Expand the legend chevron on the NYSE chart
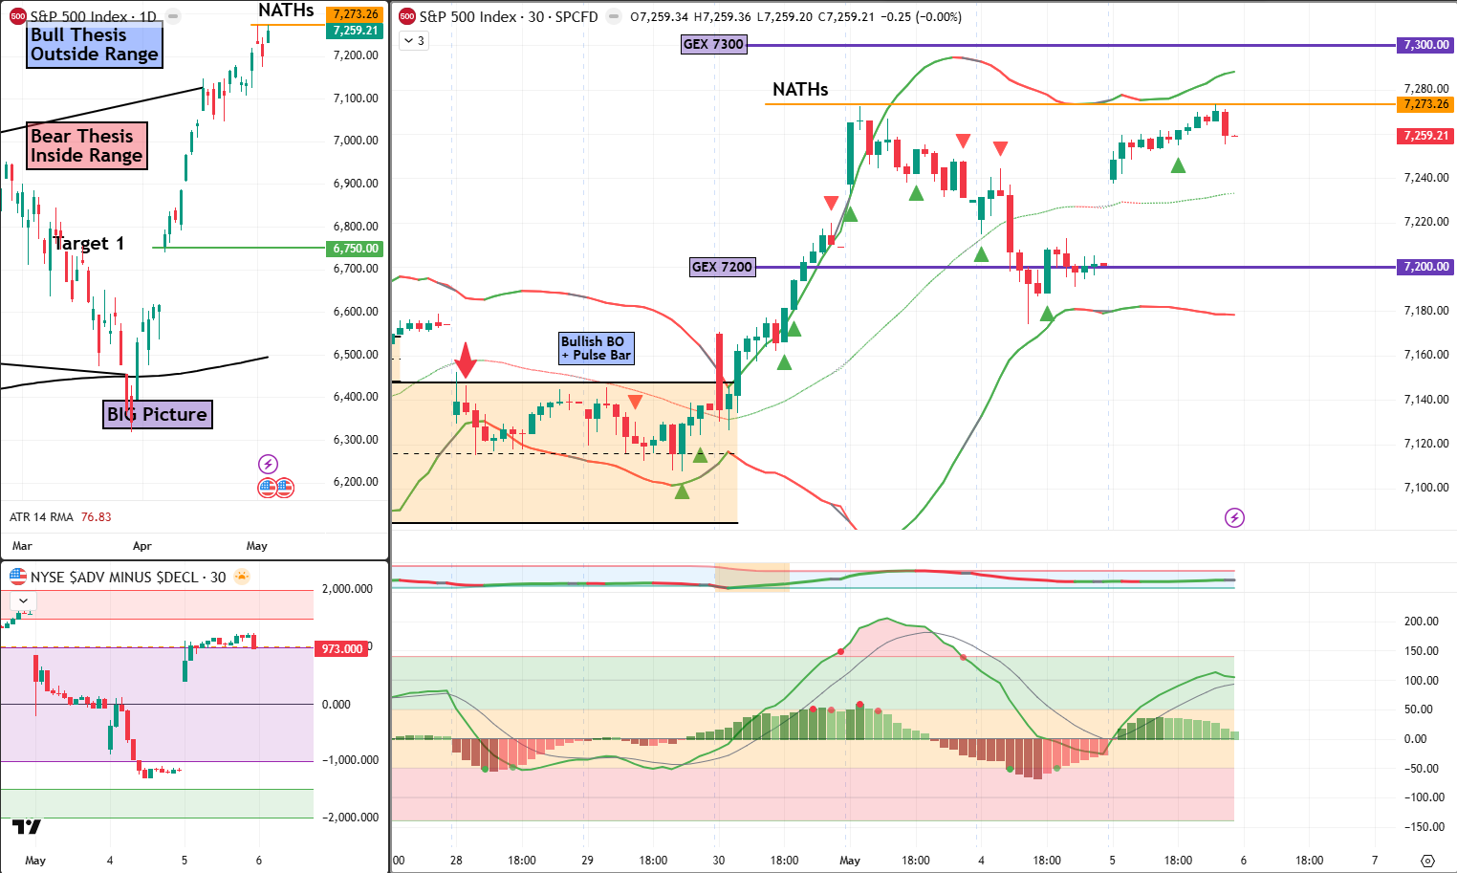Image resolution: width=1457 pixels, height=873 pixels. pyautogui.click(x=23, y=601)
